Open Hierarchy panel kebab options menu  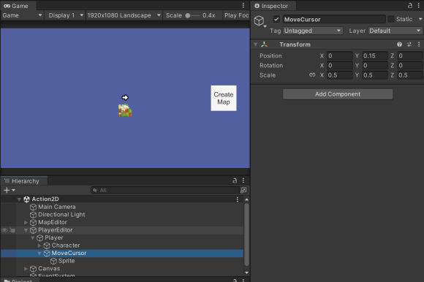243,180
